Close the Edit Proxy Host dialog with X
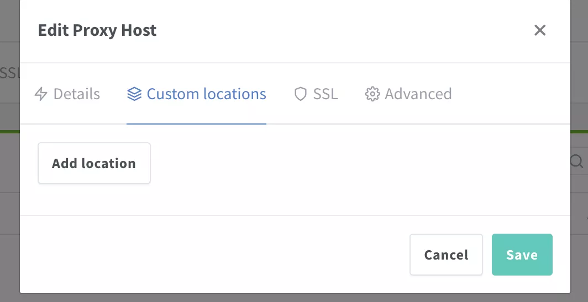The image size is (588, 302). tap(540, 30)
